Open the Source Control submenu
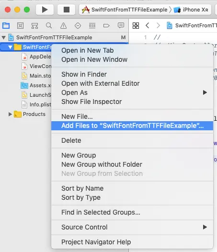 (132, 227)
